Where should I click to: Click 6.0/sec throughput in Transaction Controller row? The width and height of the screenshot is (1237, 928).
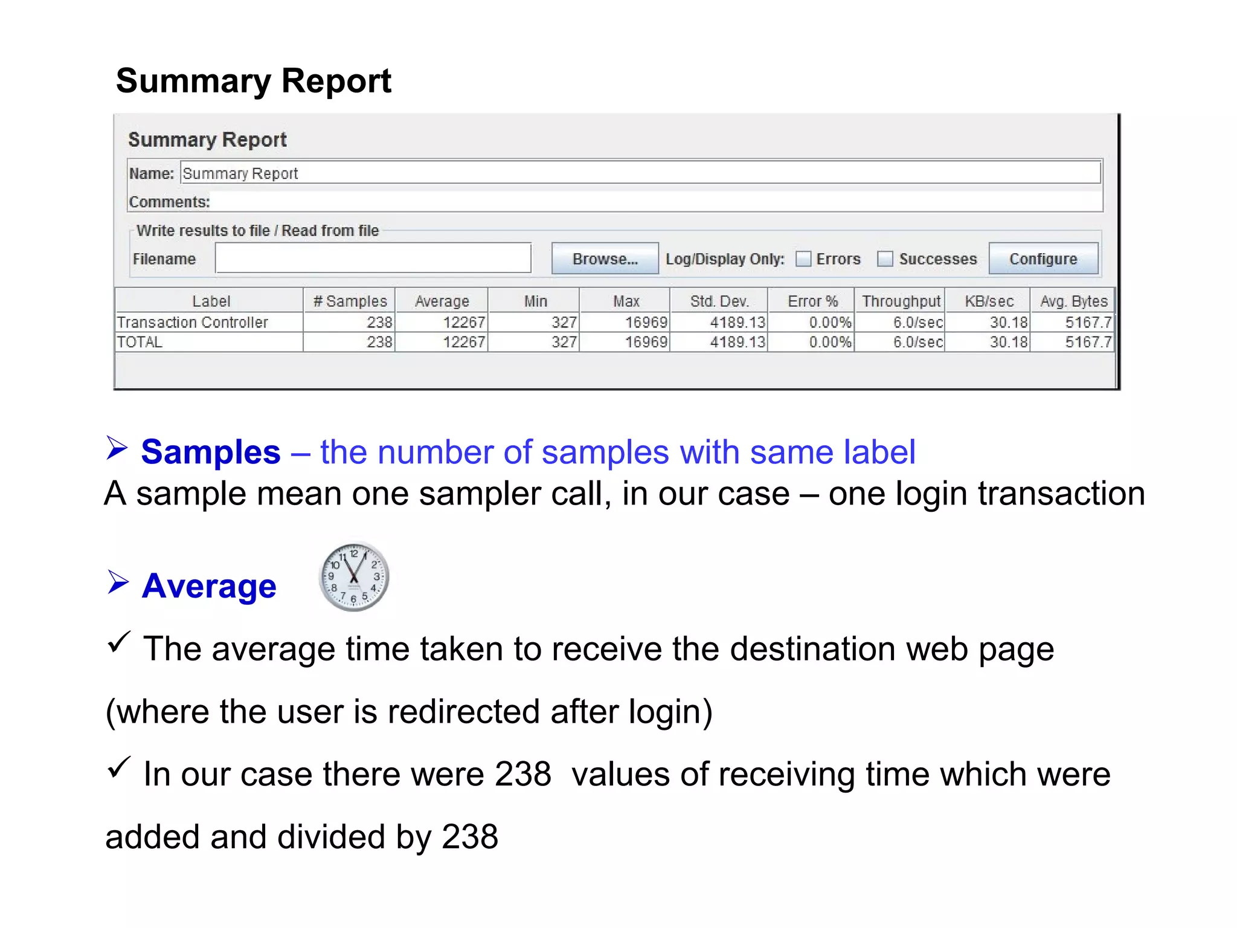point(918,322)
